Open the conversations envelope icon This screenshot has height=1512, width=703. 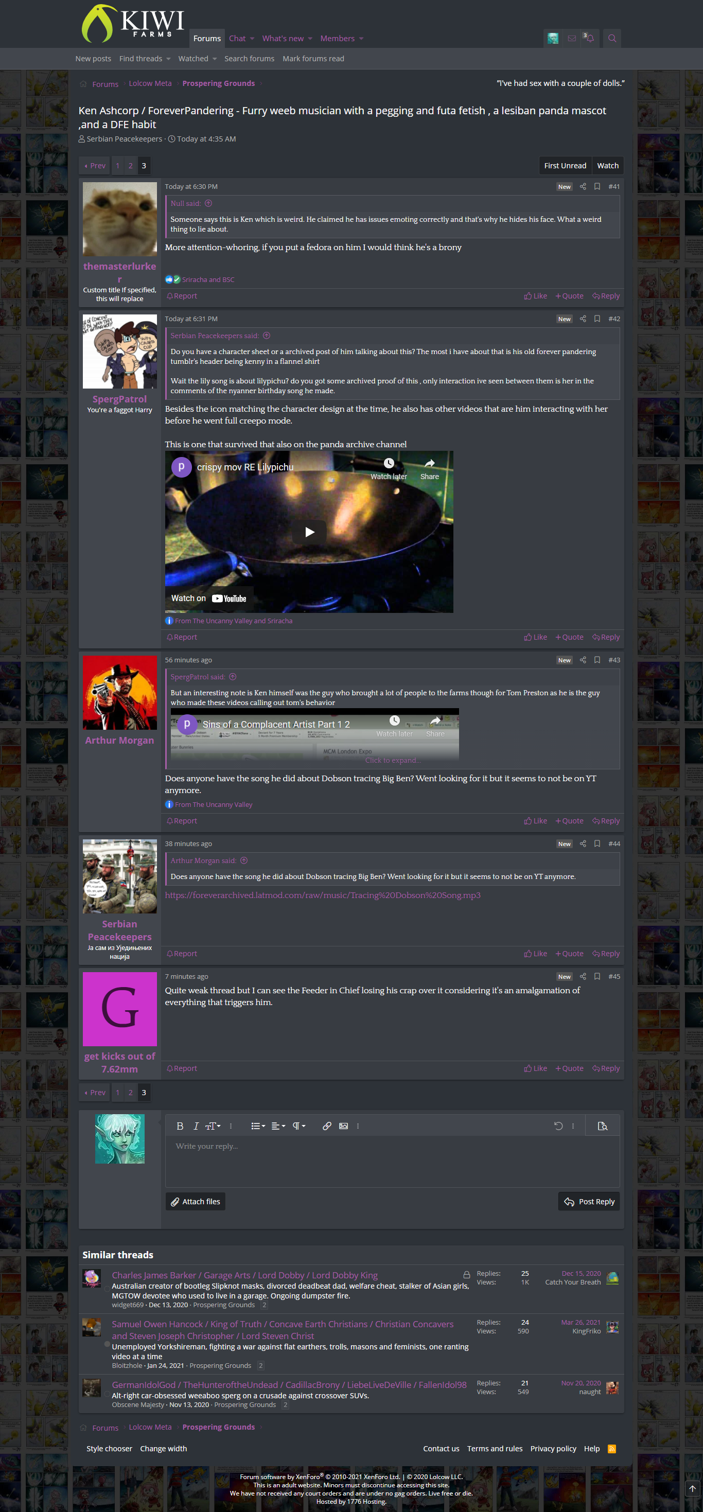pos(572,38)
